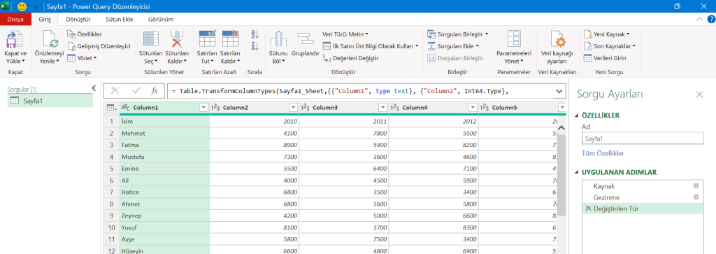
Task: Open Sorguları Ekle dropdown
Action: (x=452, y=46)
